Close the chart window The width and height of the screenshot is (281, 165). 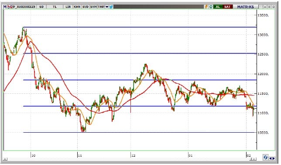pos(273,7)
